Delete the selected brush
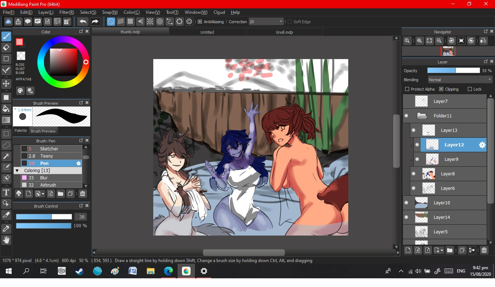 [83, 194]
